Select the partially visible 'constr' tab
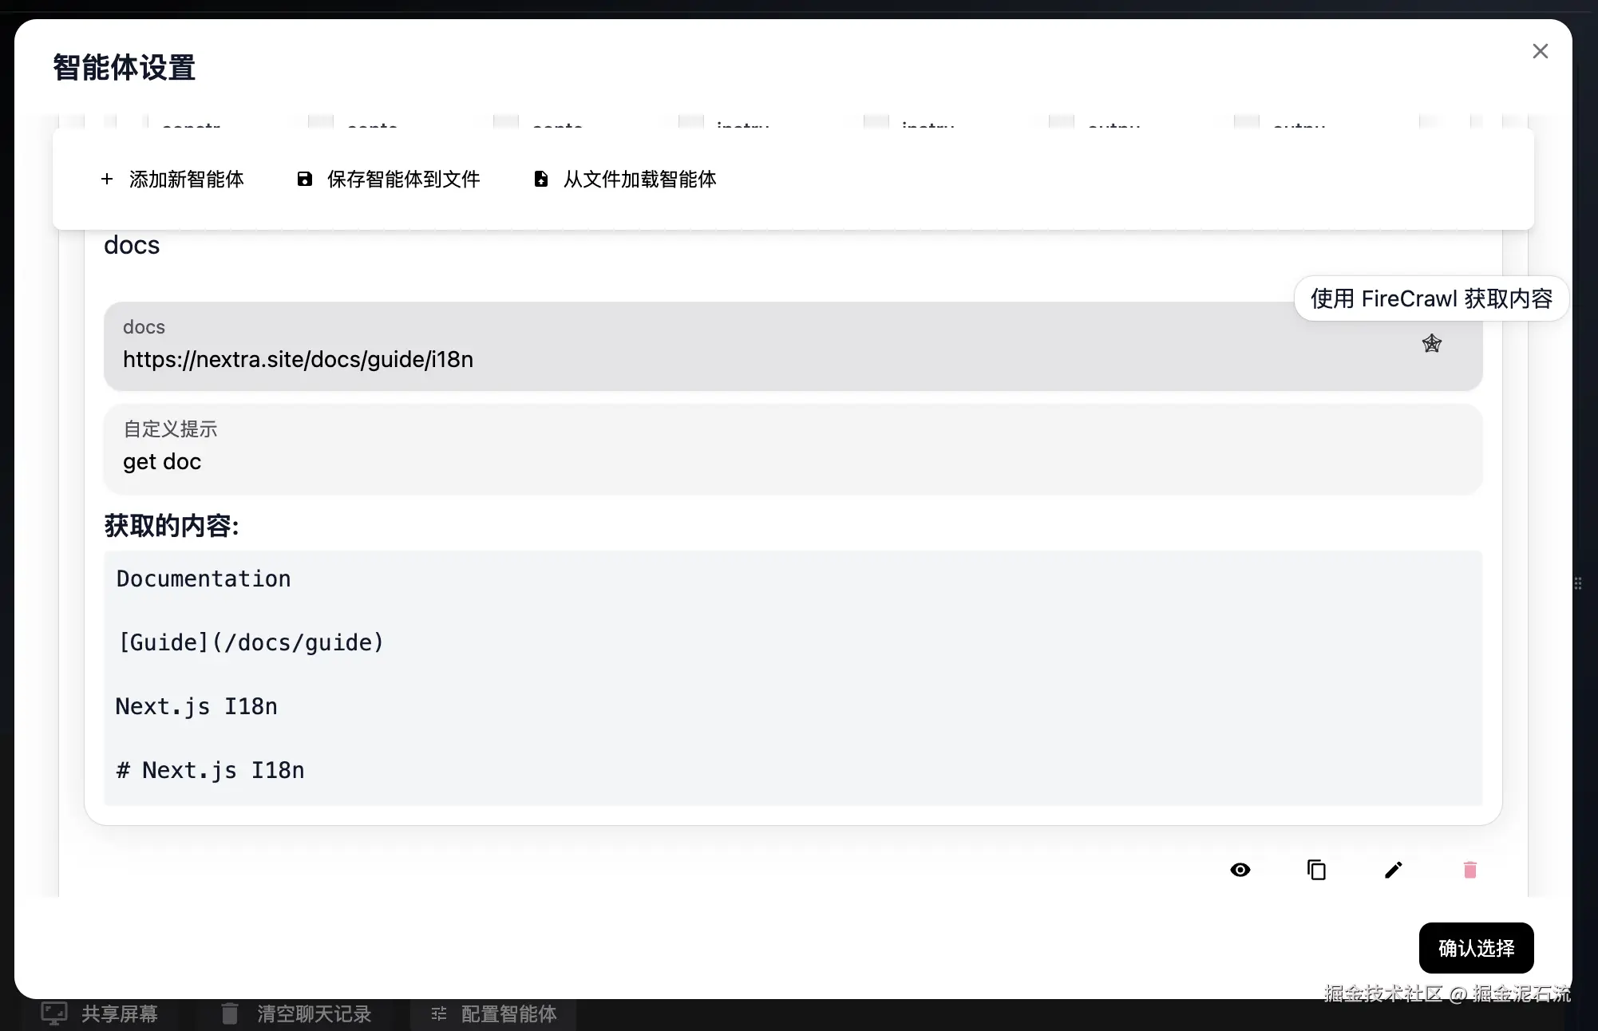 click(x=192, y=124)
